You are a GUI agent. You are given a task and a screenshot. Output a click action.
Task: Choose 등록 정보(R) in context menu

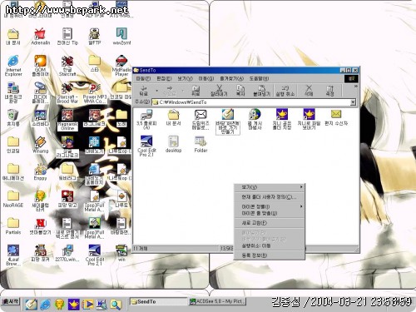(270, 255)
